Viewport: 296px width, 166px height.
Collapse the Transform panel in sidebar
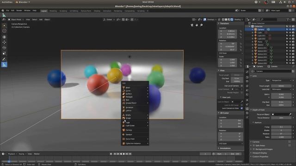tap(224, 24)
